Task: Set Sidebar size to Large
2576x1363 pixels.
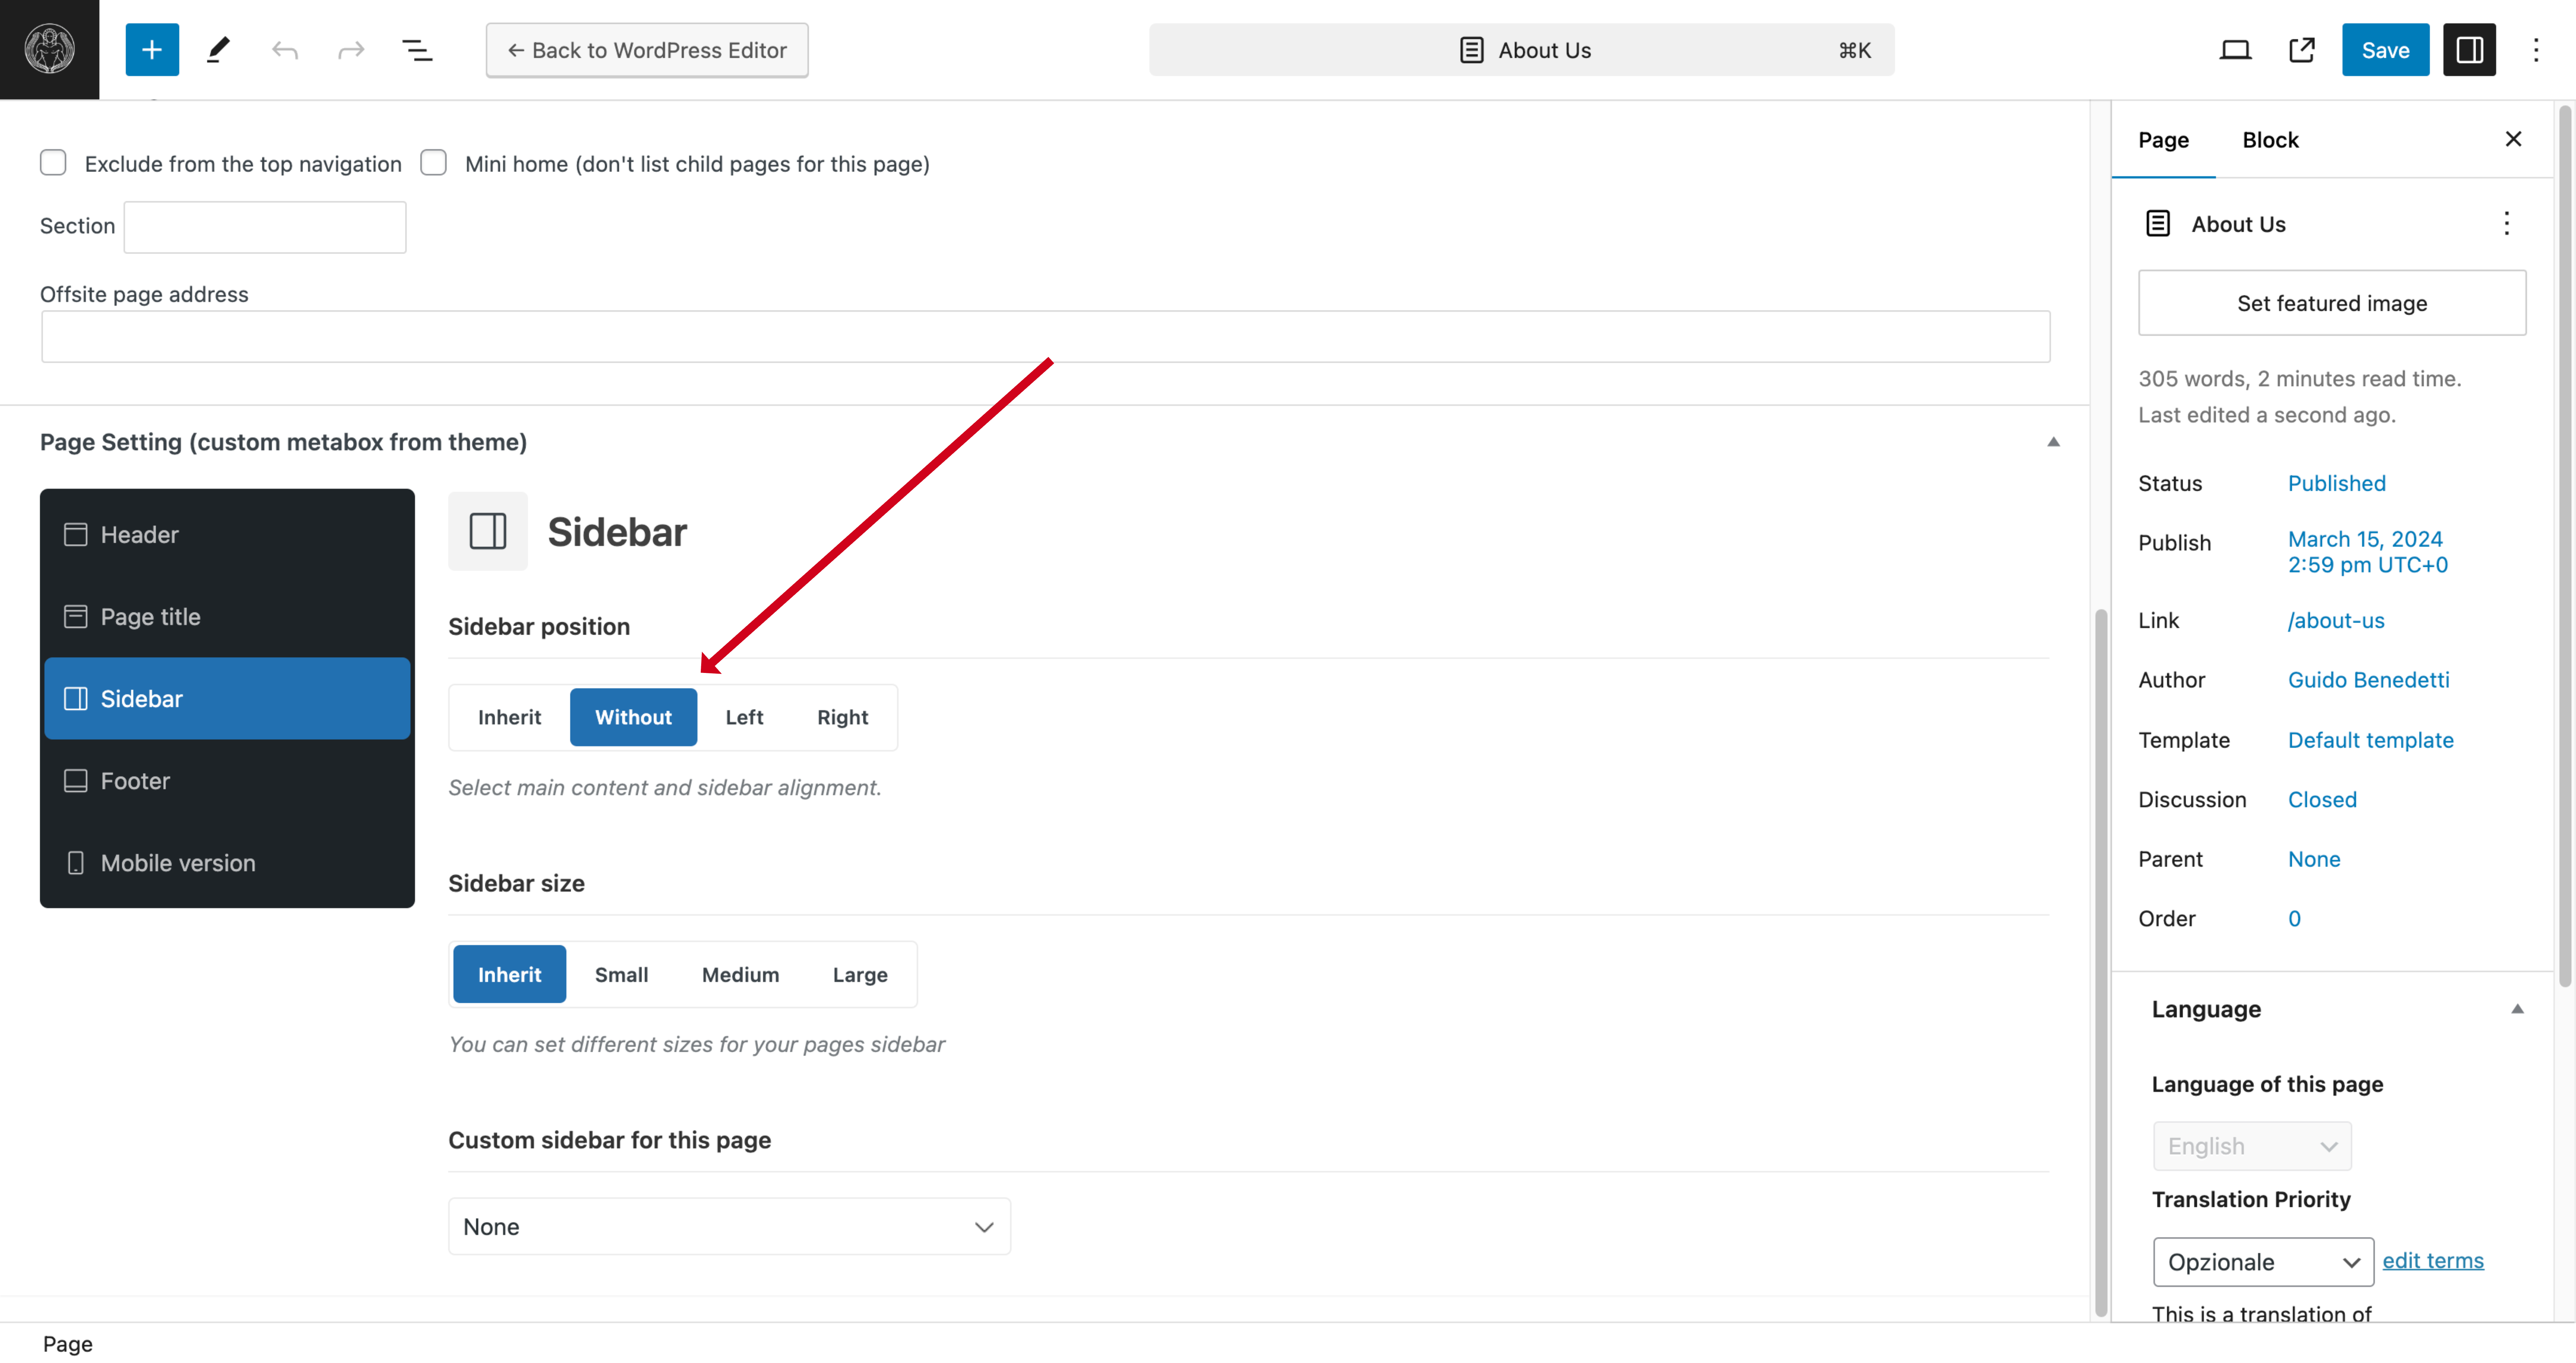Action: [x=860, y=974]
